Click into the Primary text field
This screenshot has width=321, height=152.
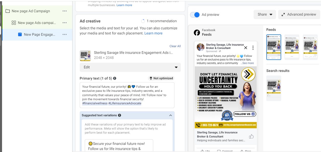[127, 95]
